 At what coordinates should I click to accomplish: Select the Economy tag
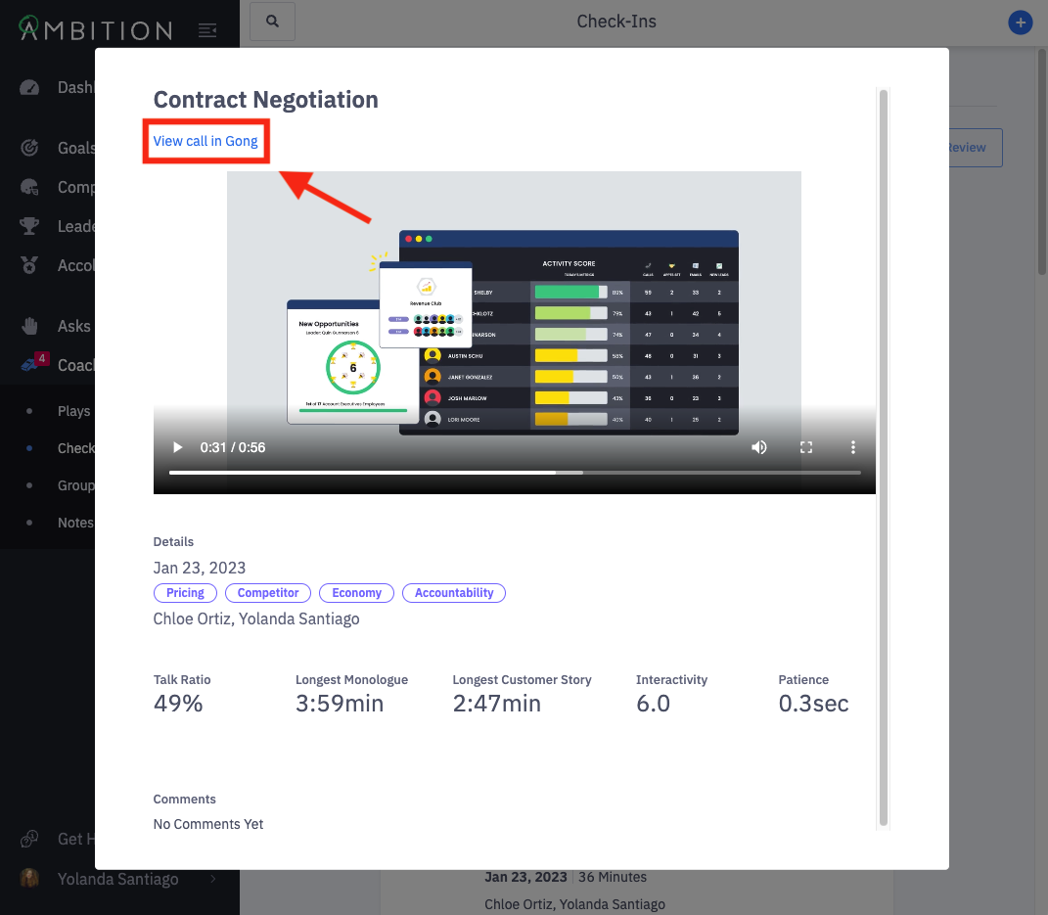coord(356,593)
